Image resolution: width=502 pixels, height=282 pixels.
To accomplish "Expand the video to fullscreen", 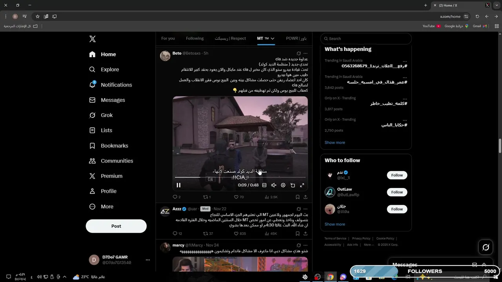I will point(302,185).
